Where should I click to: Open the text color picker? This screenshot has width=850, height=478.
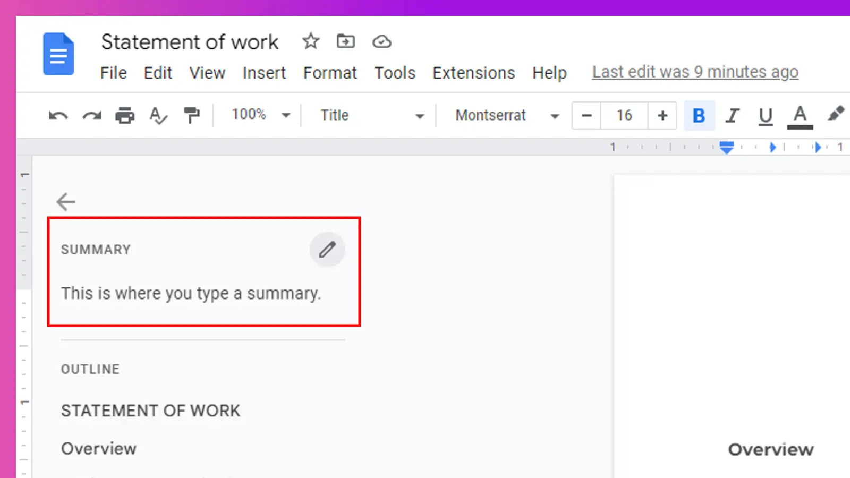[800, 116]
